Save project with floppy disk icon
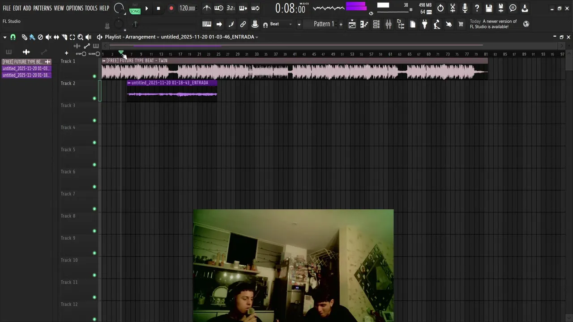The height and width of the screenshot is (322, 573). [x=489, y=8]
